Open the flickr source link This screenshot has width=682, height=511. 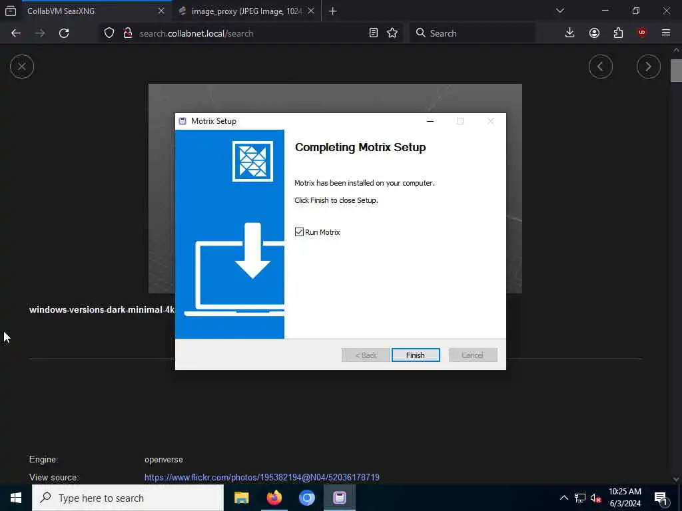(262, 478)
